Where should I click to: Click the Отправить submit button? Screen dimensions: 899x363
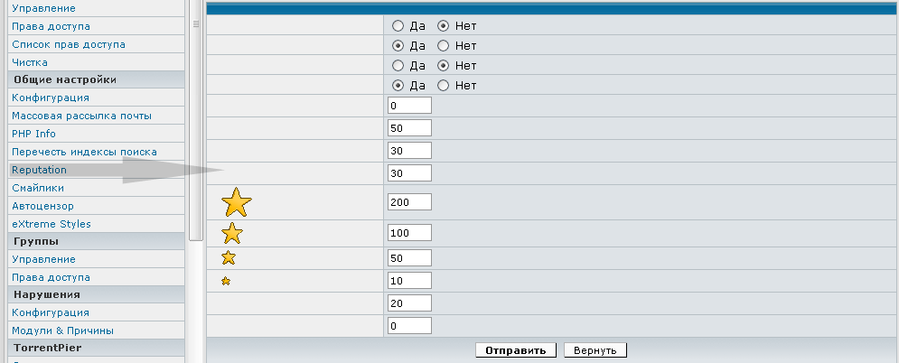[x=515, y=349]
